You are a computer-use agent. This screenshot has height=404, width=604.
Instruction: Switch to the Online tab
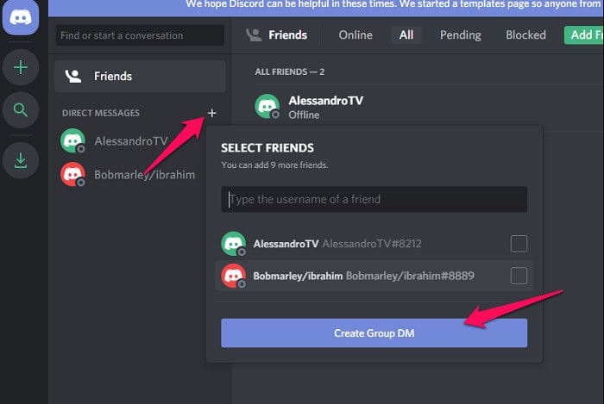click(355, 35)
